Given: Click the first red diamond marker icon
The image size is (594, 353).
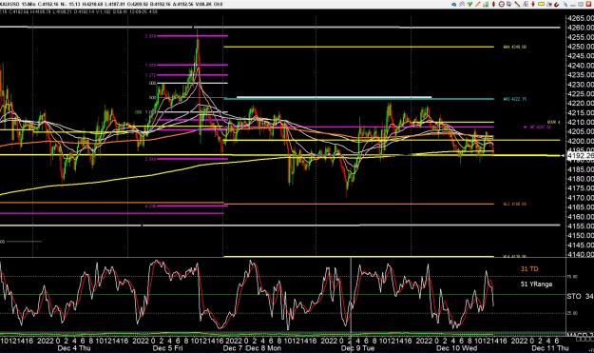Looking at the screenshot, I should point(493,4).
